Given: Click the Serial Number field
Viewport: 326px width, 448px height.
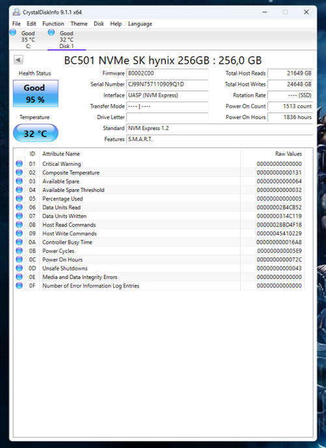Looking at the screenshot, I should [167, 85].
